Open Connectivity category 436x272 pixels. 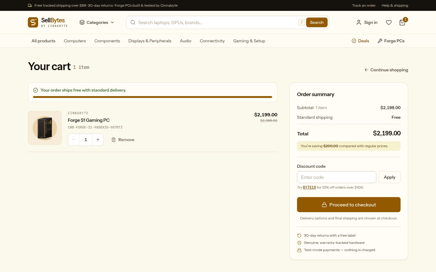(212, 41)
